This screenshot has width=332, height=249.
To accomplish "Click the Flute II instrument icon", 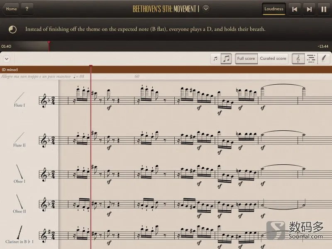I will pyautogui.click(x=20, y=137).
